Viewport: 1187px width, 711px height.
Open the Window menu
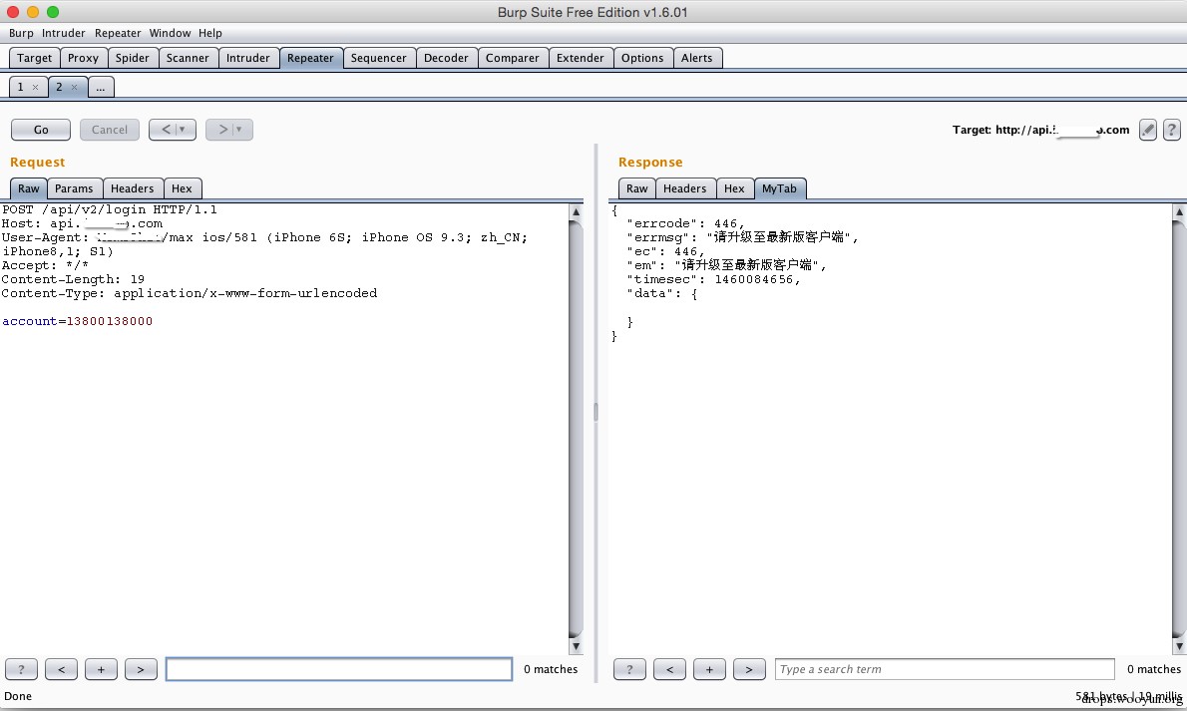point(170,33)
